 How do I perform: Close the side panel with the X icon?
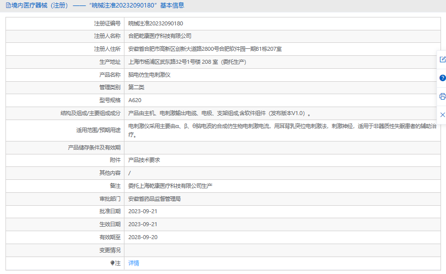443,115
